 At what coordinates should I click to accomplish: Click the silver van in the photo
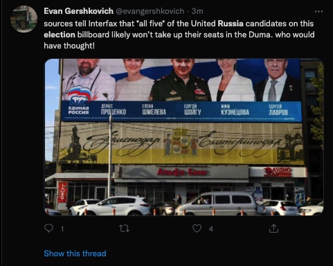coord(219,203)
